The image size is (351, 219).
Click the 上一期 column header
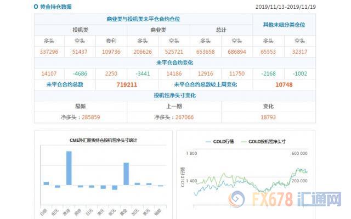point(174,106)
